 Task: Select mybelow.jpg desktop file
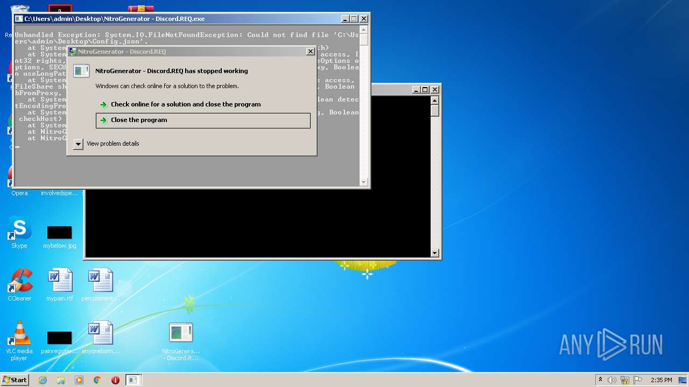point(60,237)
